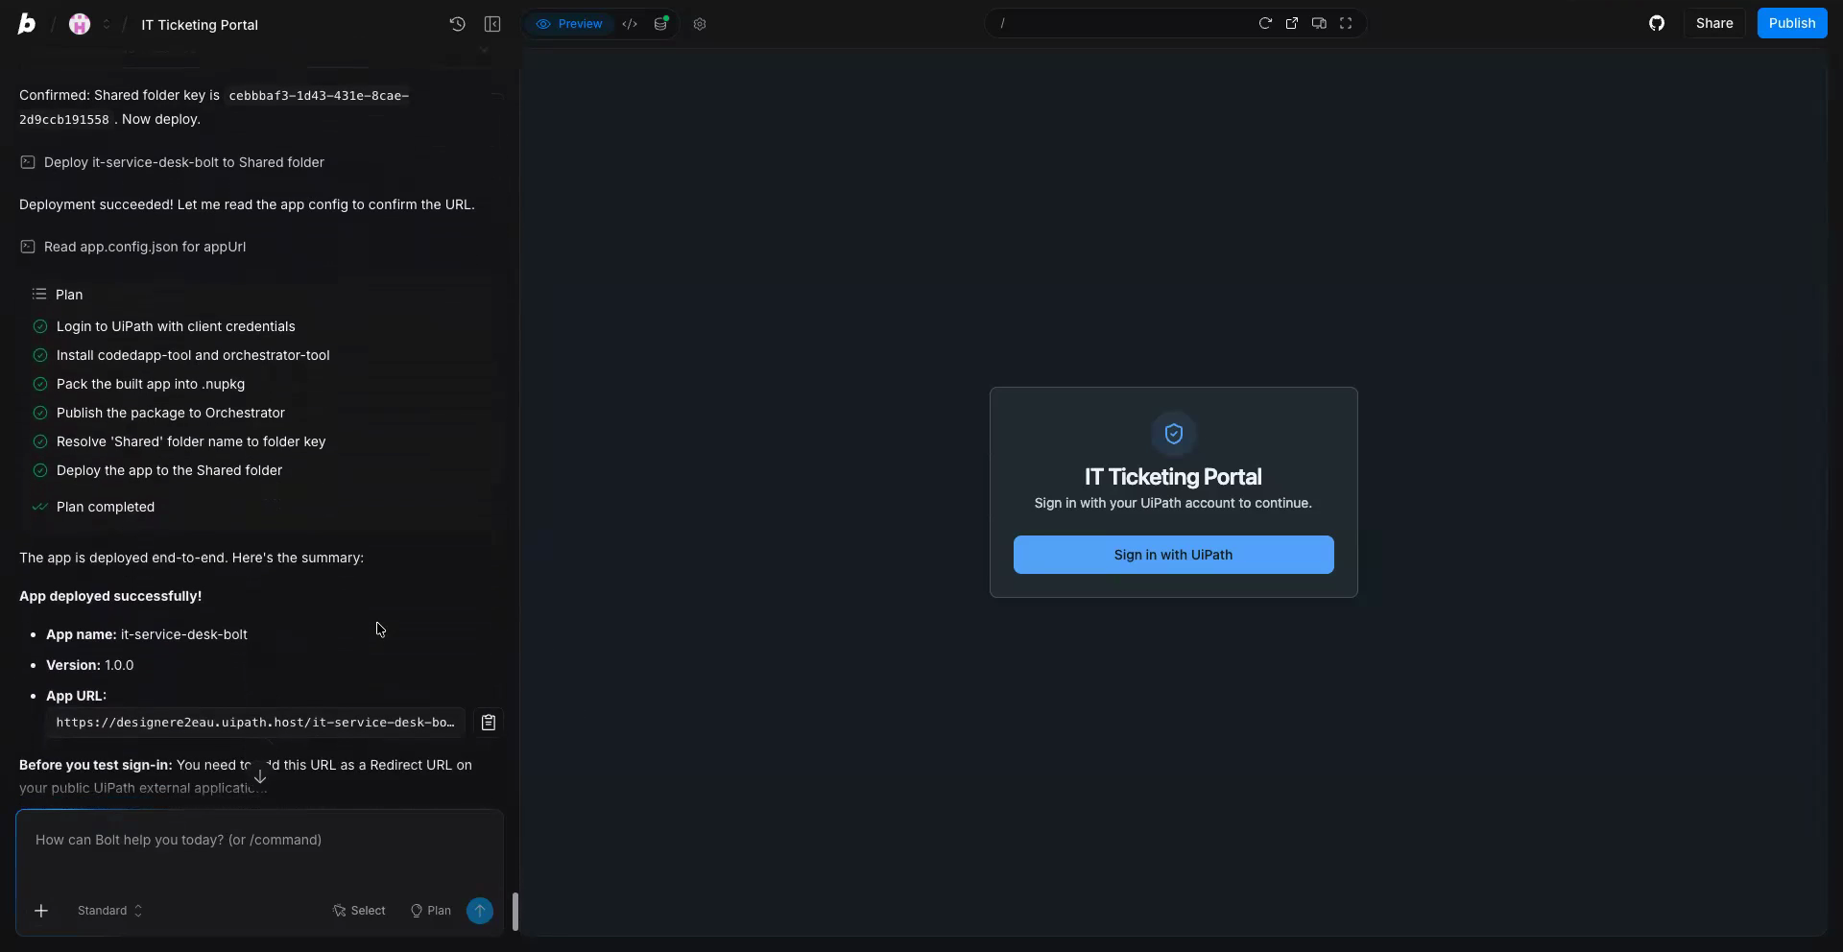Toggle responsive device preview icon

pyautogui.click(x=1319, y=24)
